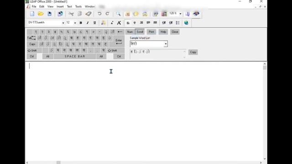292x164 pixels.
Task: Click the book icon at toolbar end
Action: pos(196,14)
